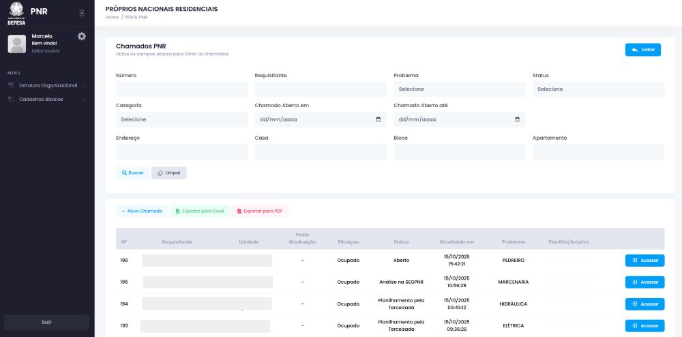This screenshot has width=682, height=337.
Task: Open calendar picker for Chamado Aberto em
Action: pos(379,119)
